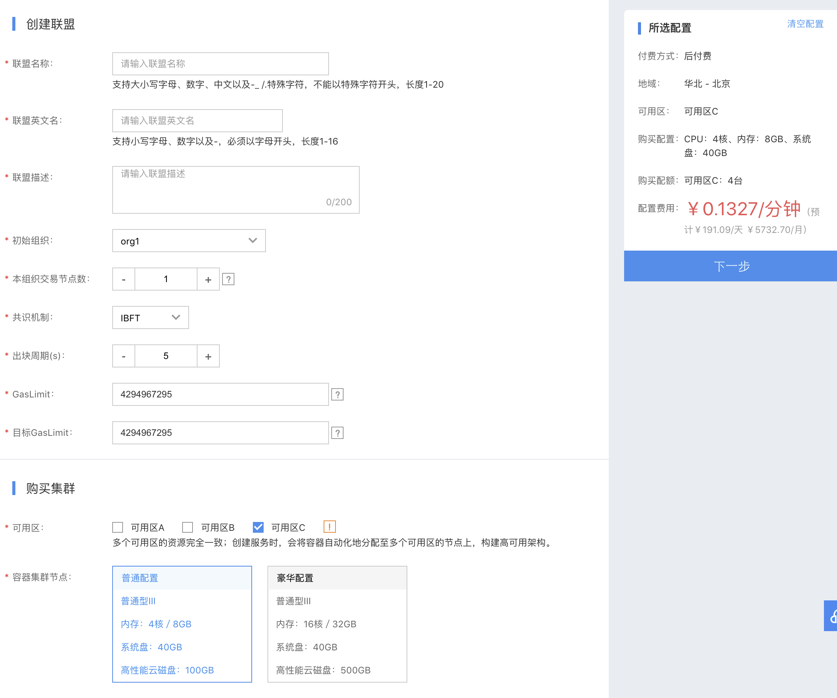Open the 初始组织 org1 dropdown

[x=189, y=241]
